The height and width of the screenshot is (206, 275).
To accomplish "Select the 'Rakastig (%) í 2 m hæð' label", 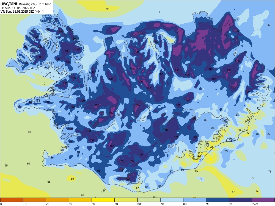I will 35,4.
